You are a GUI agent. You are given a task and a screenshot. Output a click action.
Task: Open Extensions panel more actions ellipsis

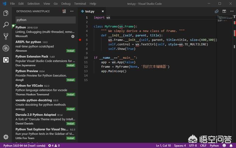(72, 11)
